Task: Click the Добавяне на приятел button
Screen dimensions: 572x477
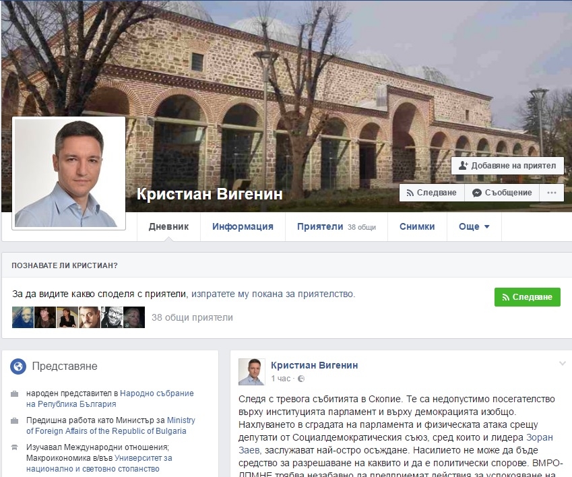Action: (x=507, y=166)
